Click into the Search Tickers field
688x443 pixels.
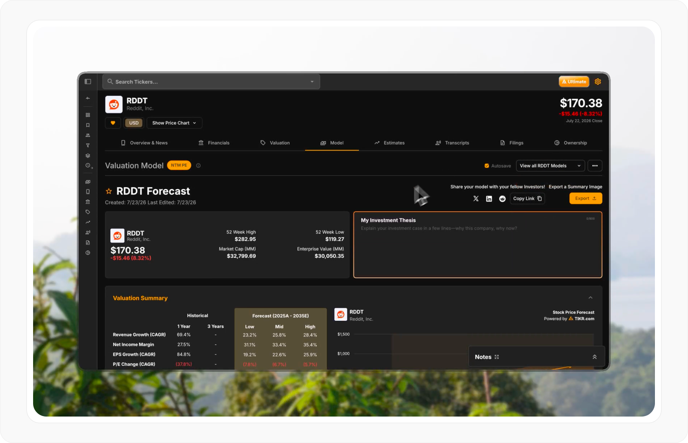click(x=211, y=81)
